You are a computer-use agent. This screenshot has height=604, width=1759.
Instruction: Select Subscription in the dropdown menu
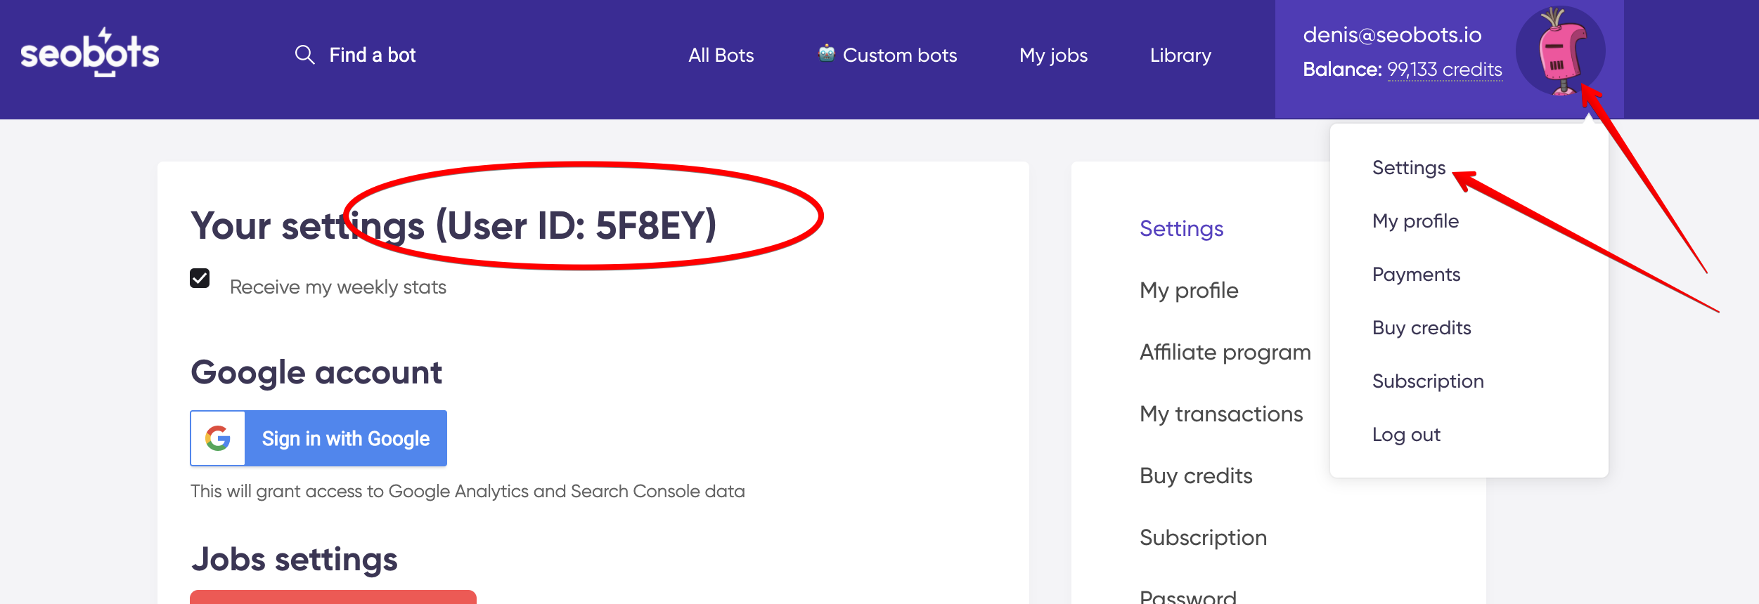click(x=1428, y=381)
